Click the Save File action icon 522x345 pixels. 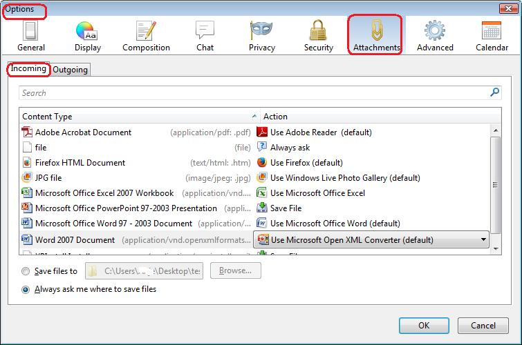[262, 208]
